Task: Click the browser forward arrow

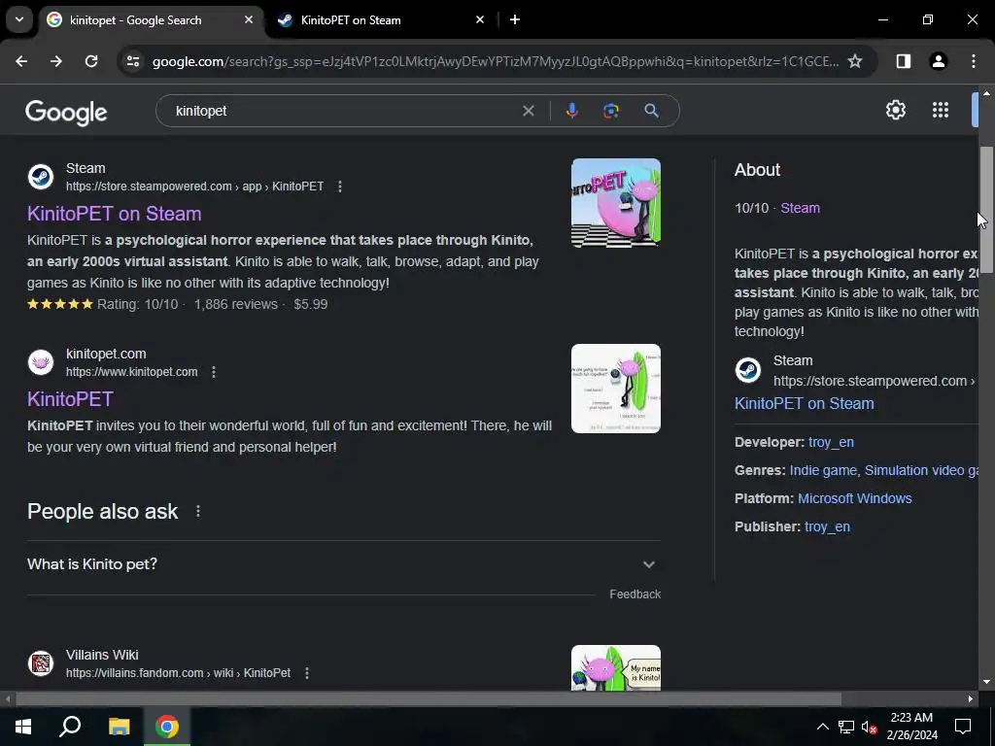Action: [x=56, y=61]
